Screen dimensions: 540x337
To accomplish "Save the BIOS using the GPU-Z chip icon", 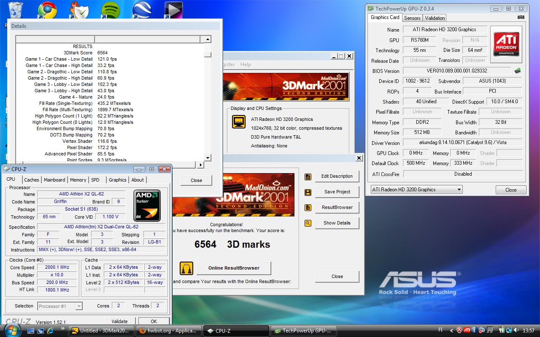I will pyautogui.click(x=518, y=71).
